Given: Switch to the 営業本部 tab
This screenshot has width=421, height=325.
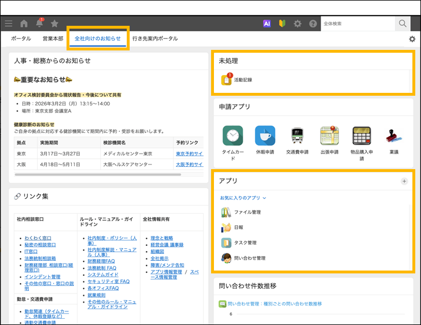Looking at the screenshot, I should pos(53,38).
